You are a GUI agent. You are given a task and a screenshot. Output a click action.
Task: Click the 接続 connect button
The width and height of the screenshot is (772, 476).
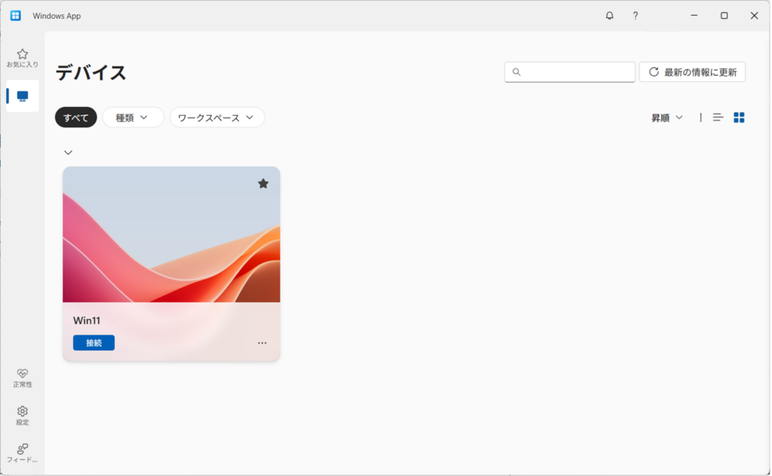pos(93,343)
